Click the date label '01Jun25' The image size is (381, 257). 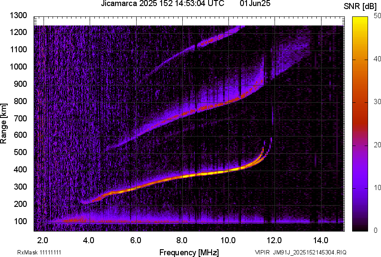[x=255, y=3]
